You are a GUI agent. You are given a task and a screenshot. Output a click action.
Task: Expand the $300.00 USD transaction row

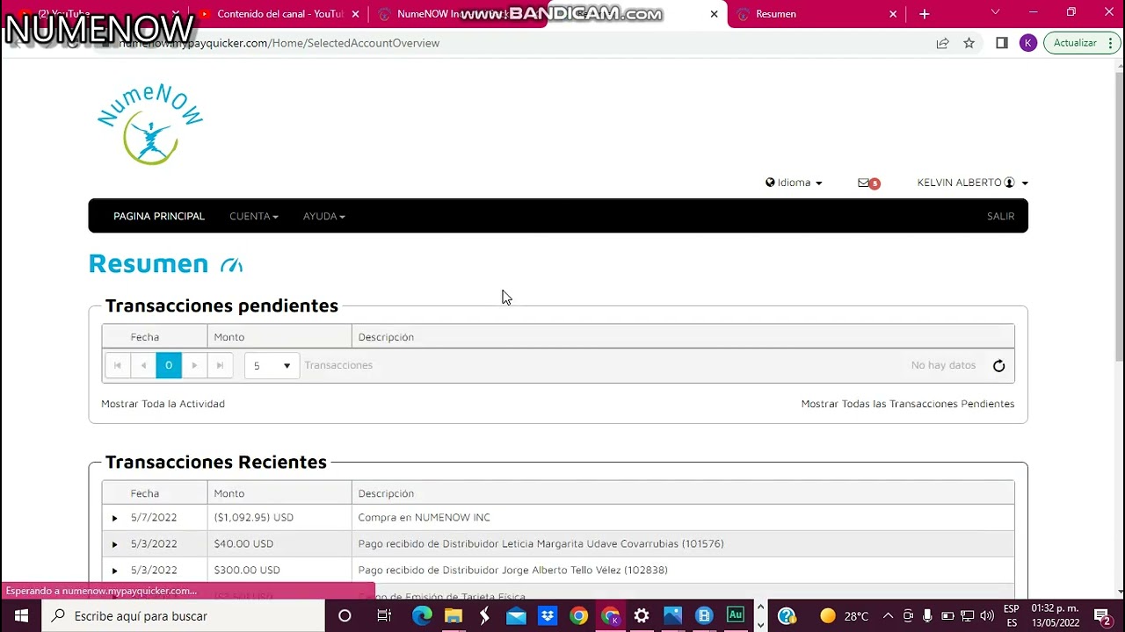point(114,571)
